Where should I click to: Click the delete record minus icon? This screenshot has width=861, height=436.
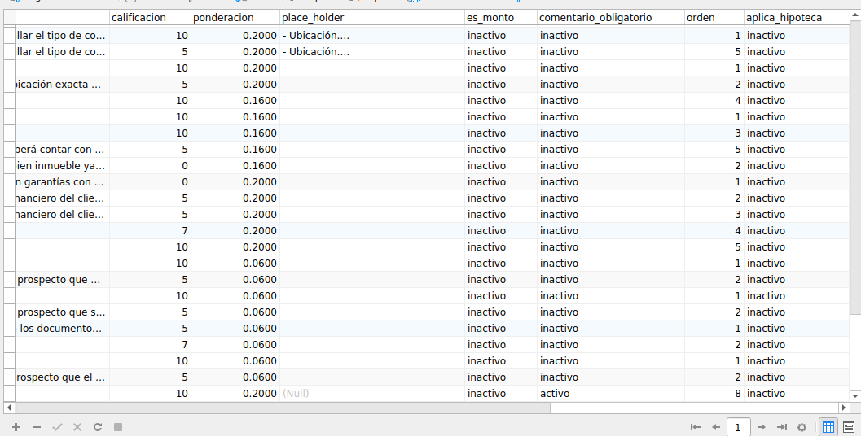point(37,427)
